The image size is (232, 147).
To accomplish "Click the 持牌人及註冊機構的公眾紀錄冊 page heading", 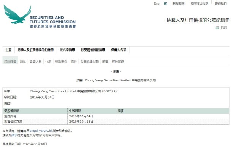I will (198, 20).
